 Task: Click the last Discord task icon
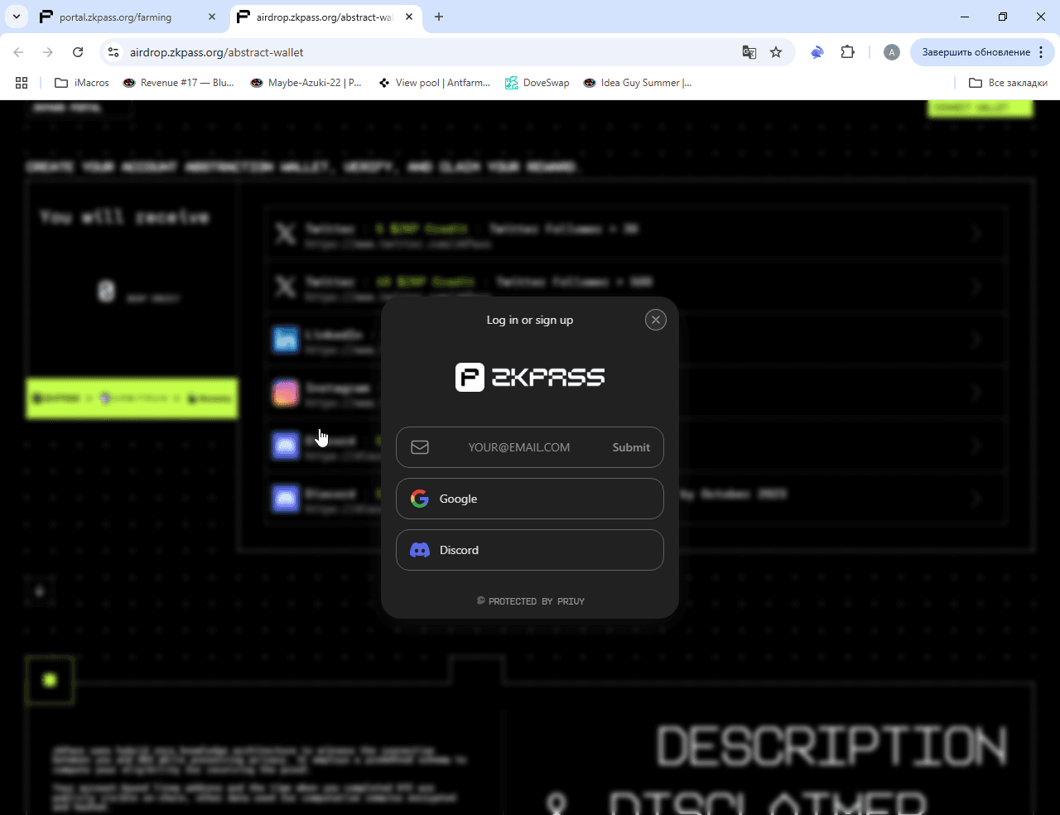(286, 499)
